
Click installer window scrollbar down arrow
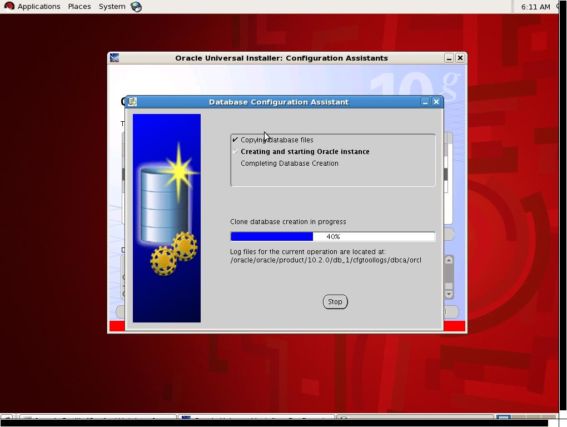[x=449, y=294]
